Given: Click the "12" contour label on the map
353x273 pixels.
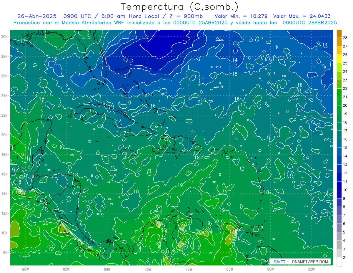Looking at the screenshot, I should click(x=126, y=60).
